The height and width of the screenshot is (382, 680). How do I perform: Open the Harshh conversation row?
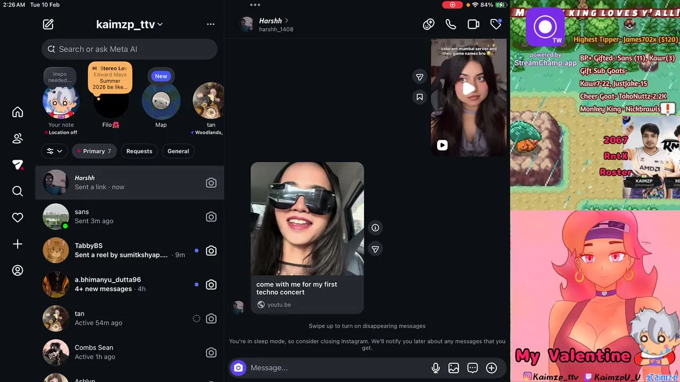[130, 183]
